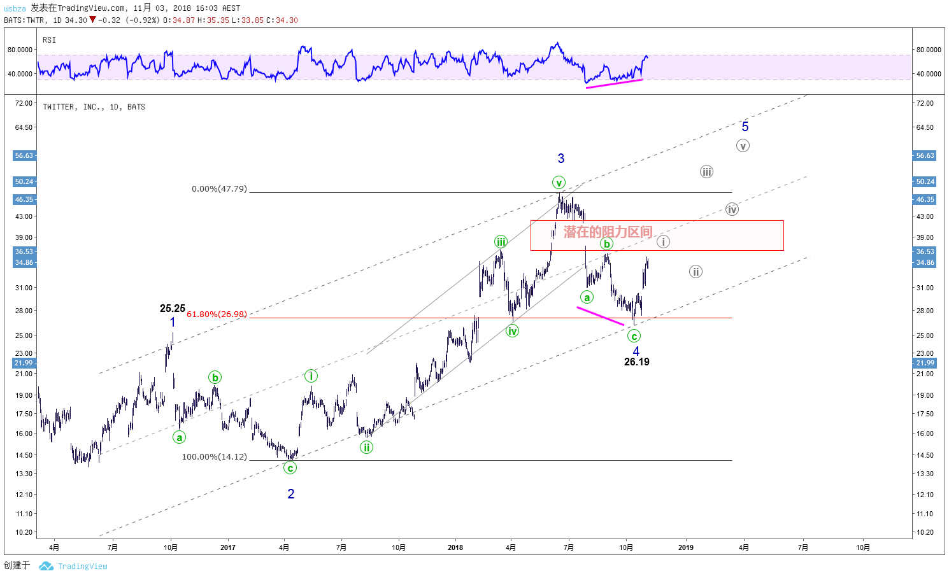Select the gray circled v marker
Screen dimensions: 949x578
coord(743,146)
